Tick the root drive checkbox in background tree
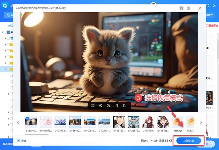This screenshot has width=219, height=150. pyautogui.click(x=5, y=32)
